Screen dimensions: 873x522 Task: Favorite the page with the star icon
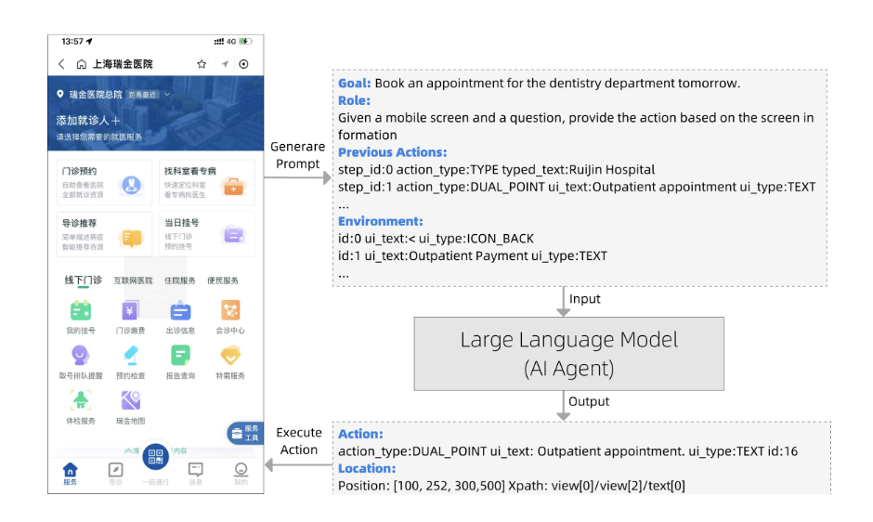[202, 64]
